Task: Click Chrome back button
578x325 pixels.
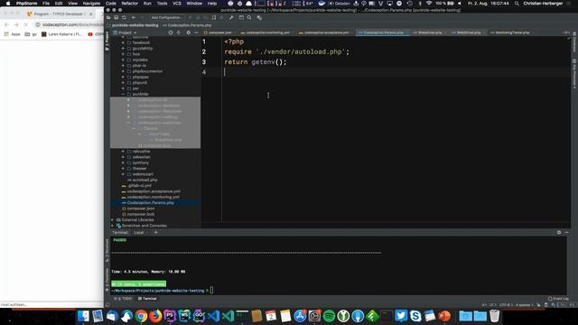Action: point(7,24)
